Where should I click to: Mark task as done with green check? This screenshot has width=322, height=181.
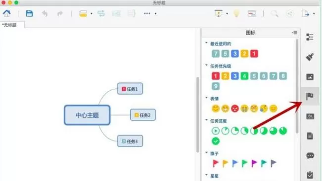pos(216,141)
